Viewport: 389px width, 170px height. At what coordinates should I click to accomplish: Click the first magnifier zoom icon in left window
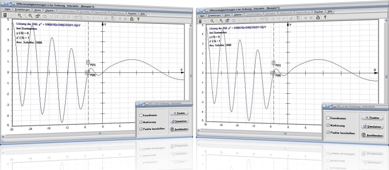(x=19, y=16)
